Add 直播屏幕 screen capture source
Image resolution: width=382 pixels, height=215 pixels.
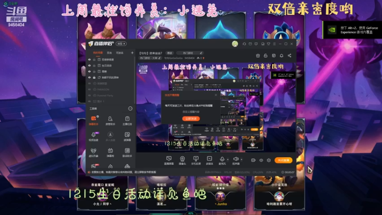coord(169,161)
